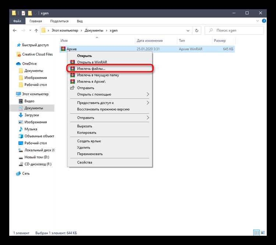
Task: Open Свойства from the context menu
Action: pyautogui.click(x=110, y=163)
